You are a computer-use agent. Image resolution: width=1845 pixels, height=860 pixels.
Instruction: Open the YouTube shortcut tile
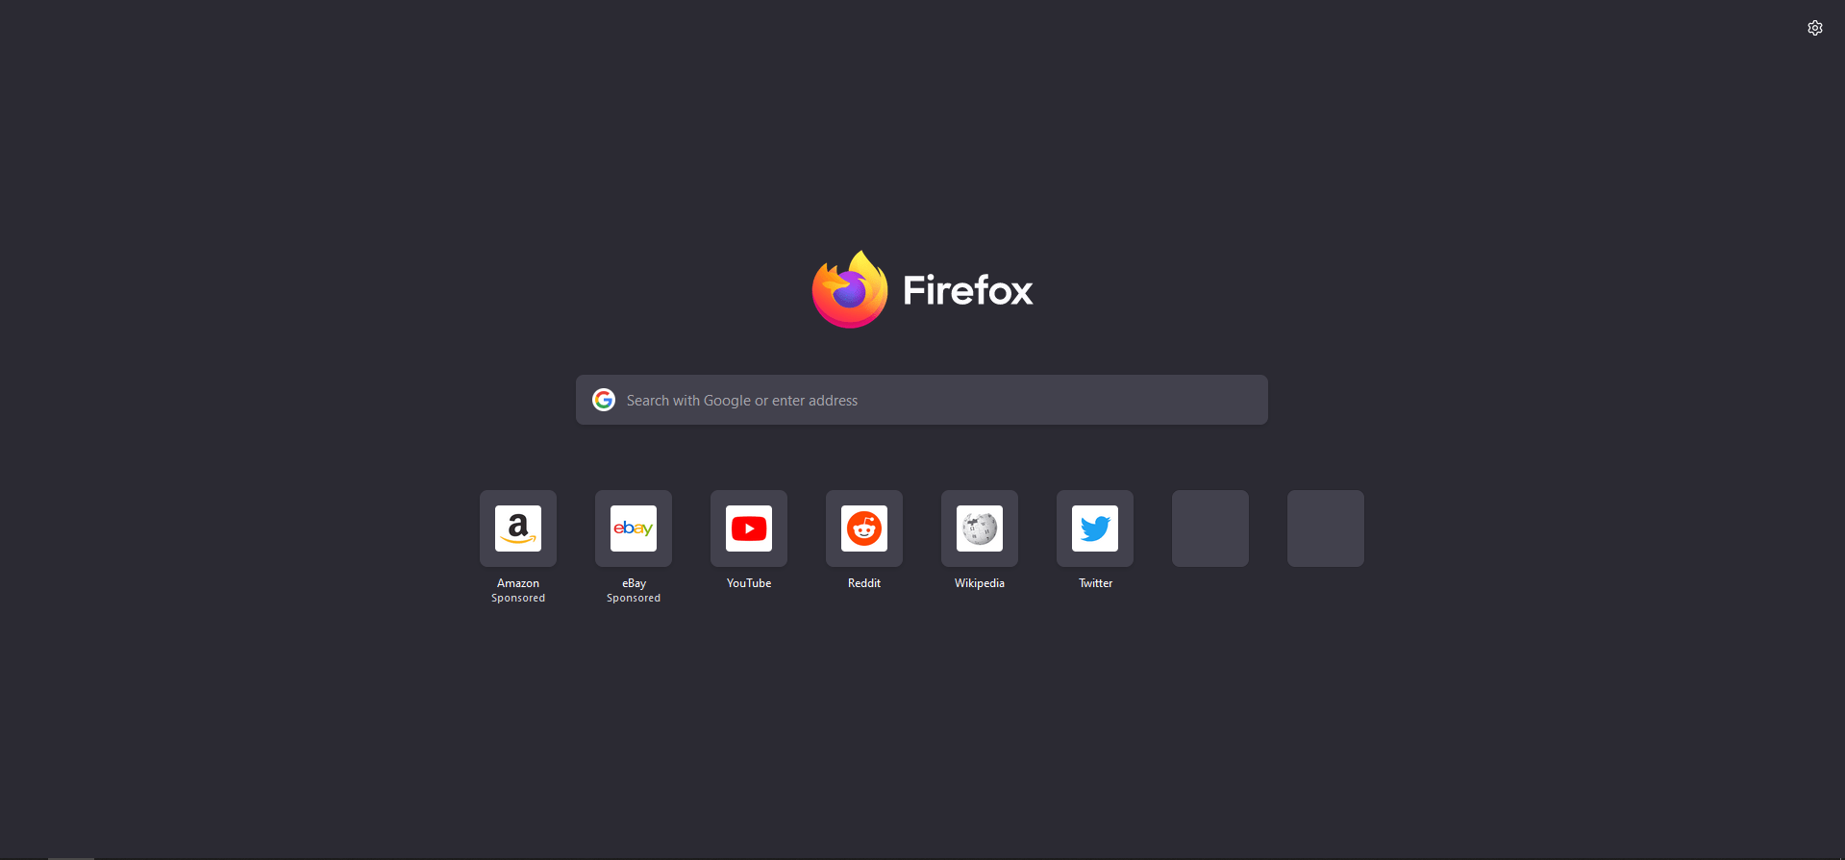749,528
